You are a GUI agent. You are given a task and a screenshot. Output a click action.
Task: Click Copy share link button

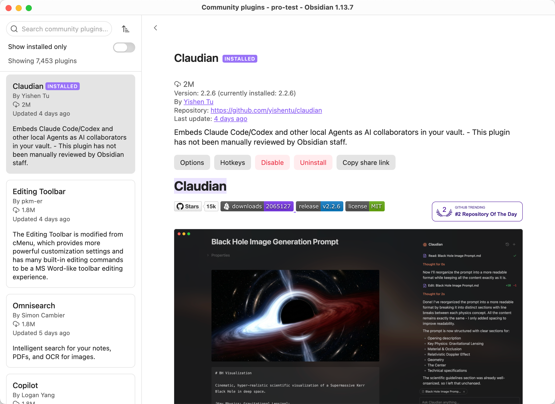click(366, 162)
